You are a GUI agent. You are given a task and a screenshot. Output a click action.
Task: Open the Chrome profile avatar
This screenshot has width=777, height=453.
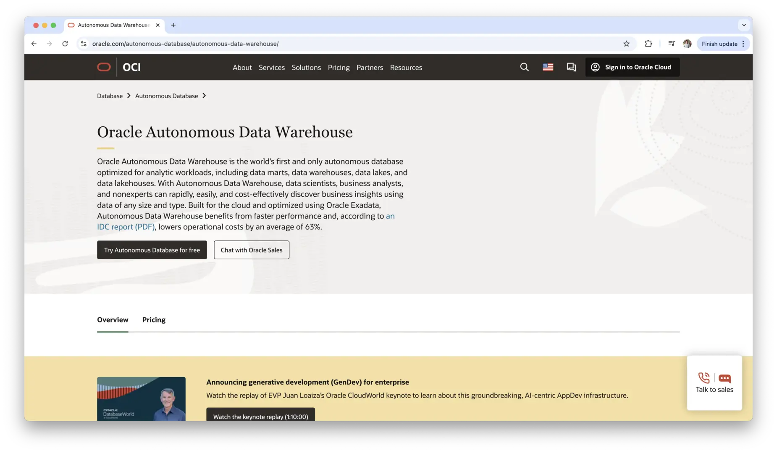click(x=687, y=44)
